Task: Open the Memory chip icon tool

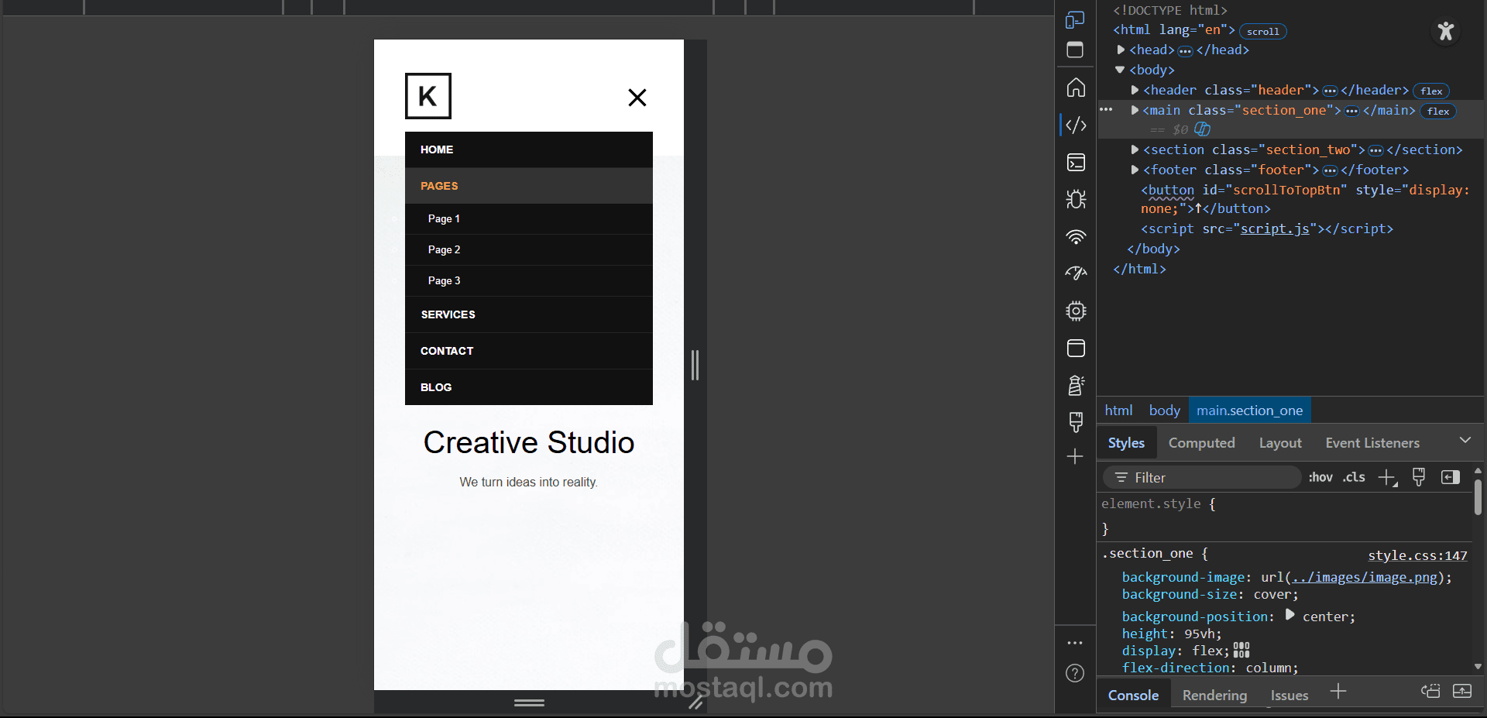Action: (x=1076, y=311)
